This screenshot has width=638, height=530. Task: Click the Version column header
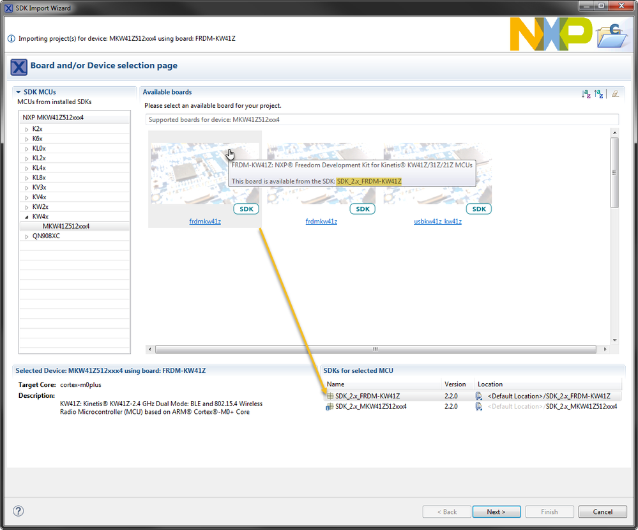tap(458, 384)
